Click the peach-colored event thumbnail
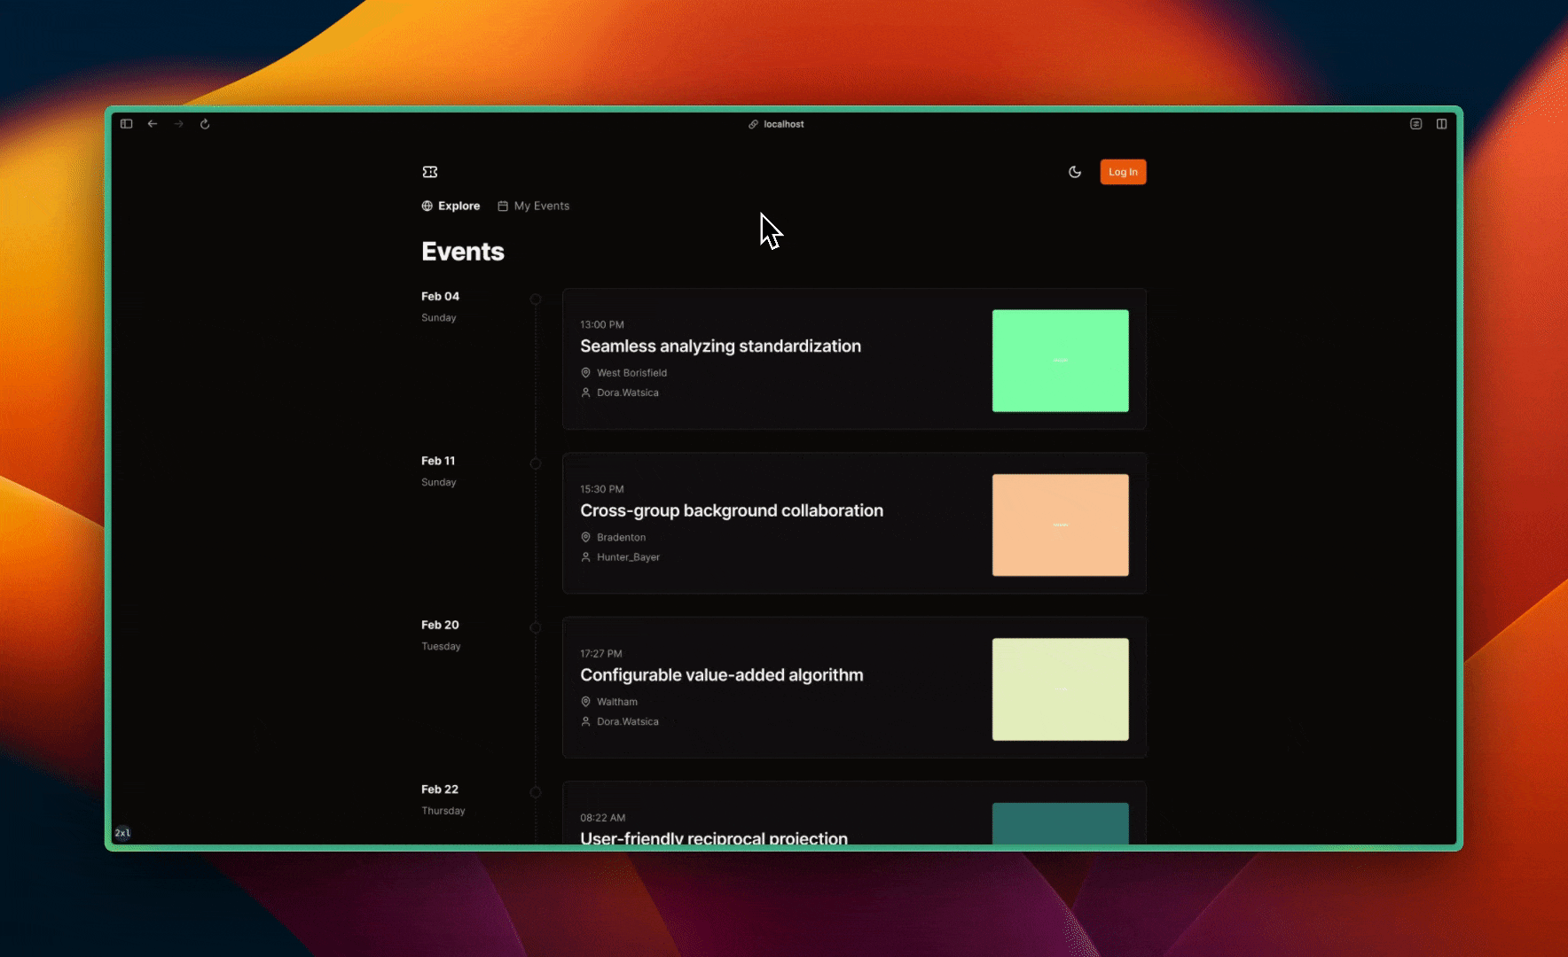This screenshot has width=1568, height=957. [x=1060, y=525]
